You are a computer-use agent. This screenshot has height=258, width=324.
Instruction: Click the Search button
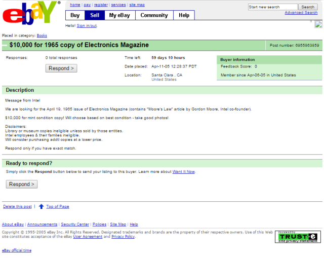click(308, 7)
